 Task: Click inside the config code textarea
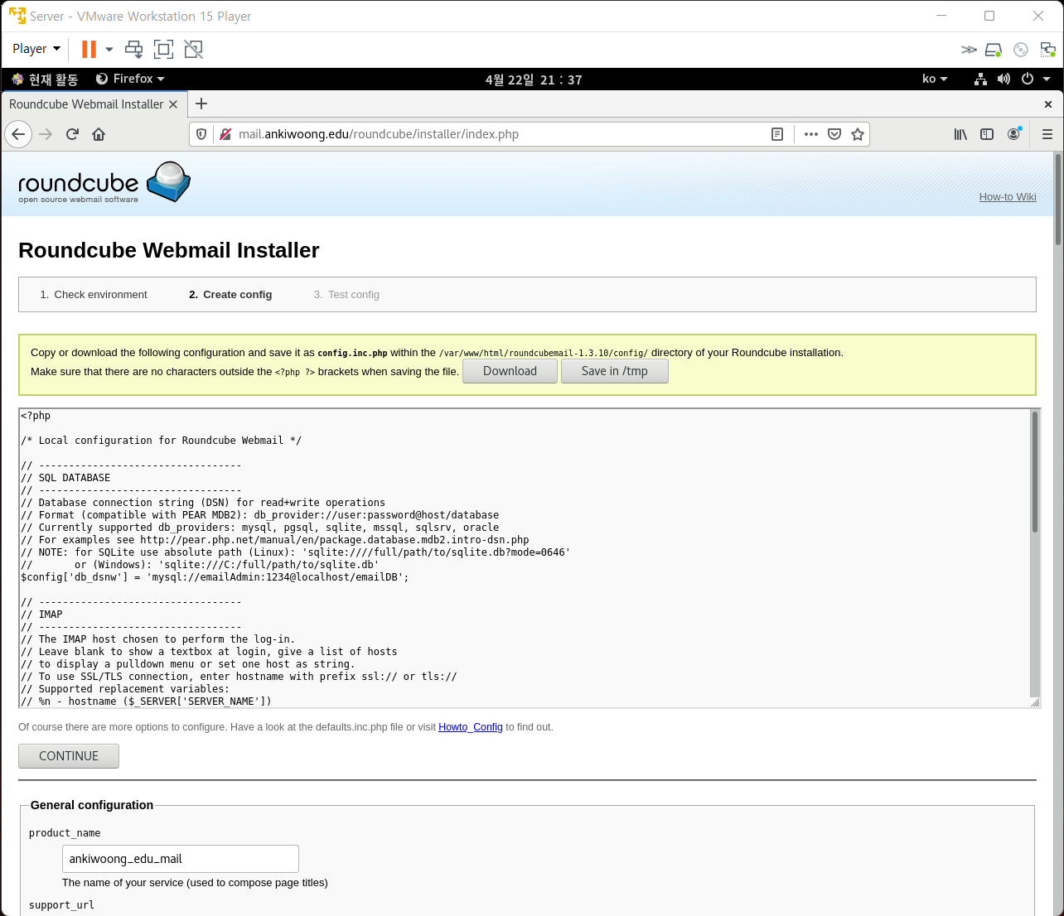[524, 558]
